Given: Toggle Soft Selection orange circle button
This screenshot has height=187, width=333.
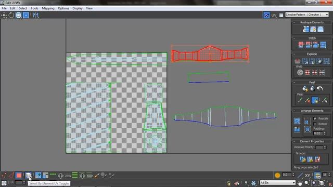Looking at the screenshot, I should [277, 176].
